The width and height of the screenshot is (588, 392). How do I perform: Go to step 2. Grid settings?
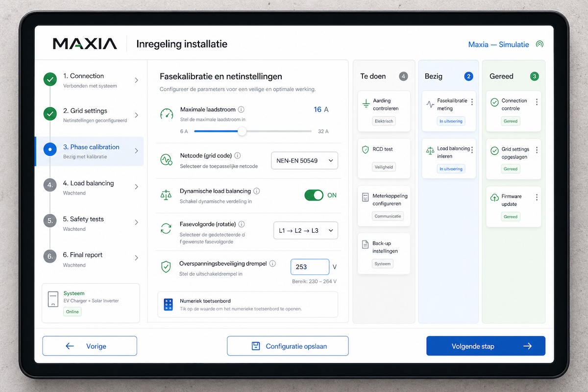pos(89,115)
